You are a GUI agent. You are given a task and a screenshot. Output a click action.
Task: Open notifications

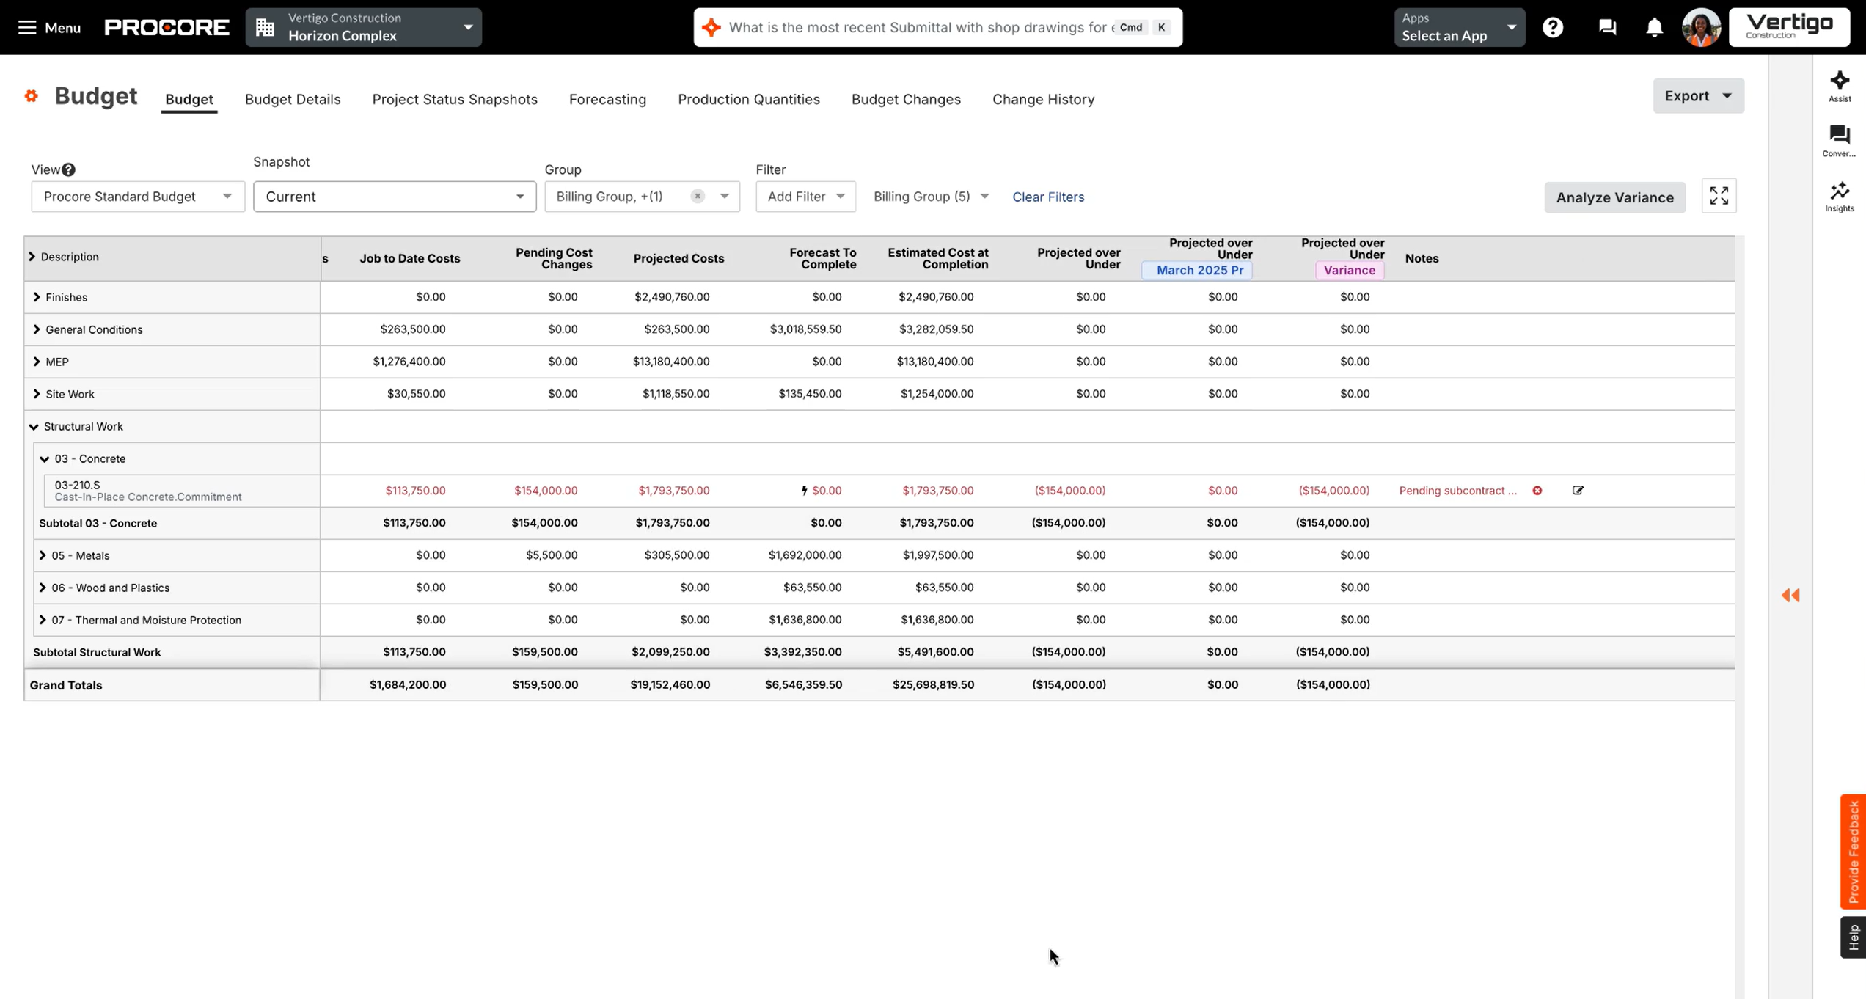[1654, 27]
